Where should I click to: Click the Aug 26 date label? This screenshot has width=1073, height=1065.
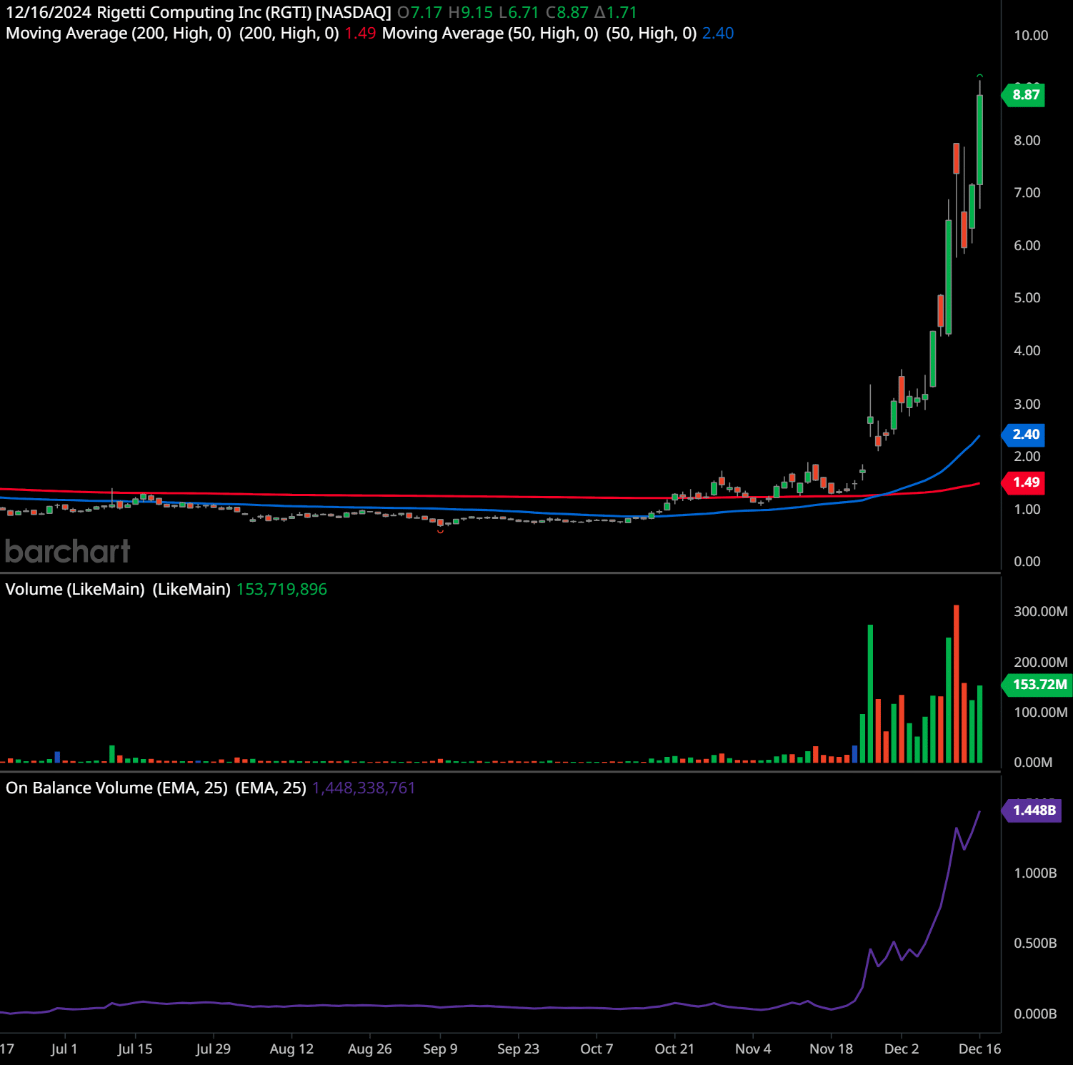coord(369,1049)
